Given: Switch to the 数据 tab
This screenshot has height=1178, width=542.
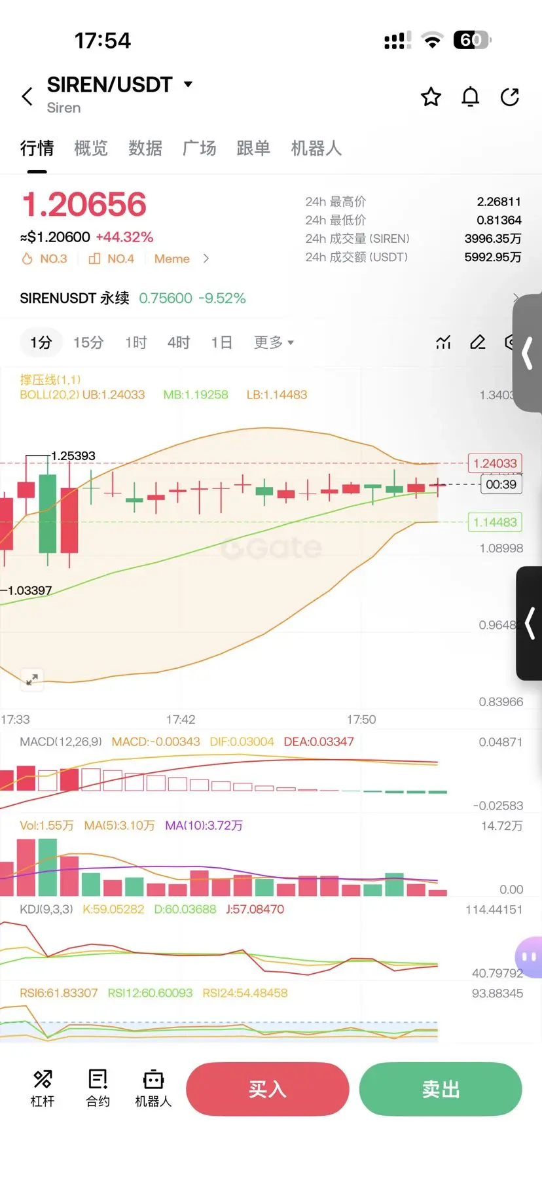Looking at the screenshot, I should click(145, 149).
